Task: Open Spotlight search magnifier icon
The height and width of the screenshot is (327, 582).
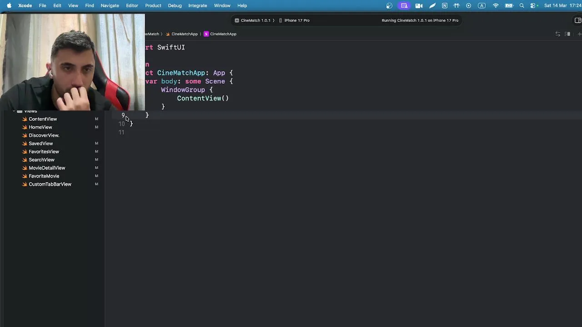Action: tap(522, 5)
